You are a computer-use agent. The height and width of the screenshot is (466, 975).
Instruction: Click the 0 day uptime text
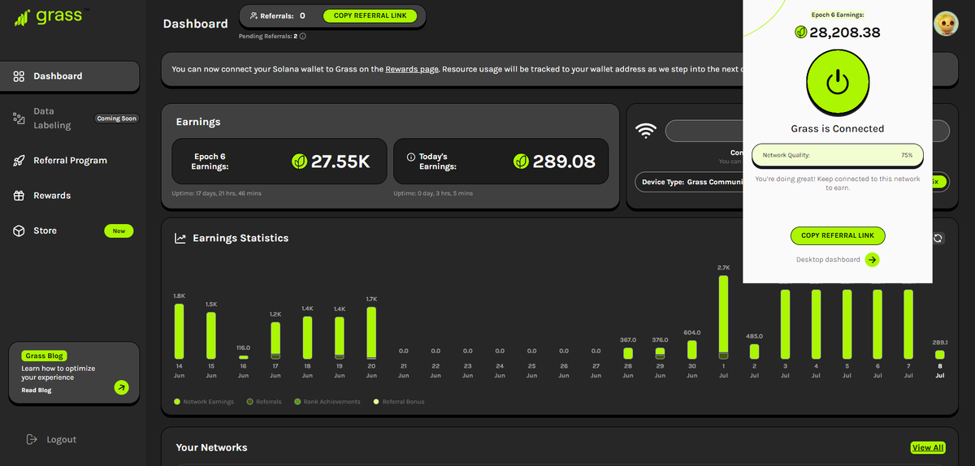(433, 193)
